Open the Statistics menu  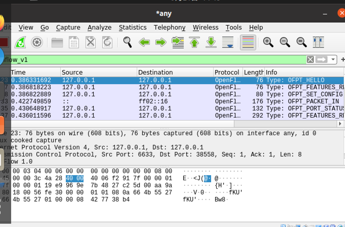click(x=133, y=27)
